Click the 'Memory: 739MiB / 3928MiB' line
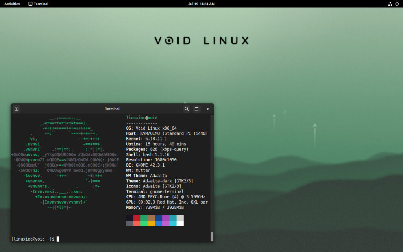Viewport: 403px width, 252px height. point(155,207)
